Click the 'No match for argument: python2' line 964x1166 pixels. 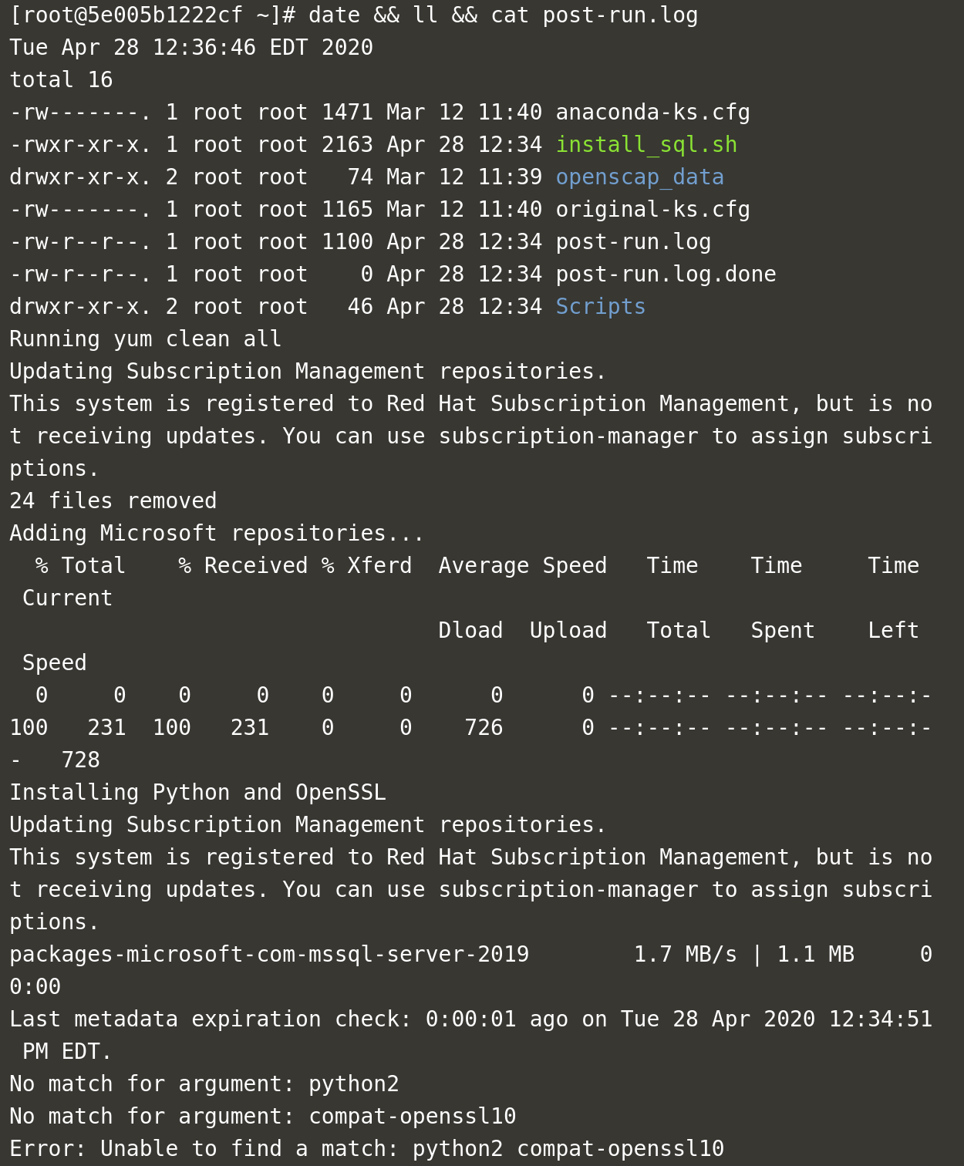(x=204, y=1083)
